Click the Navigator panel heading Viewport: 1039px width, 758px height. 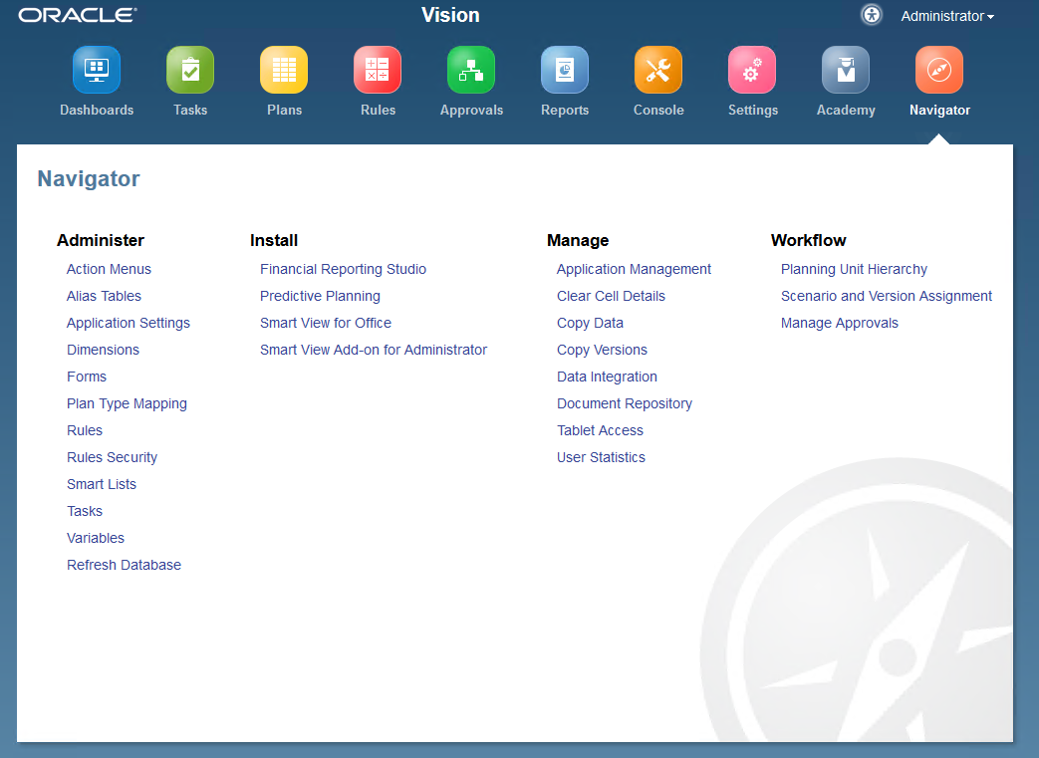tap(88, 179)
